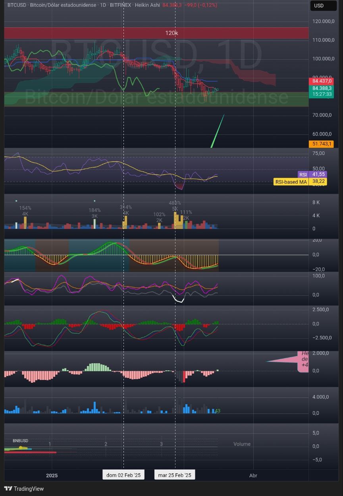Click the 2025 label on time axis
Image resolution: width=343 pixels, height=496 pixels.
point(52,475)
